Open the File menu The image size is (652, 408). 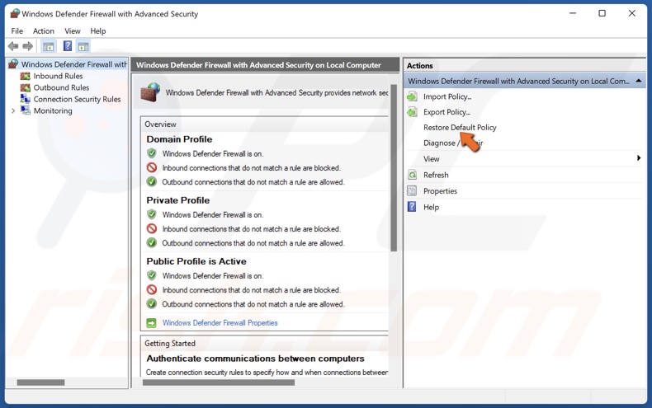click(x=17, y=31)
